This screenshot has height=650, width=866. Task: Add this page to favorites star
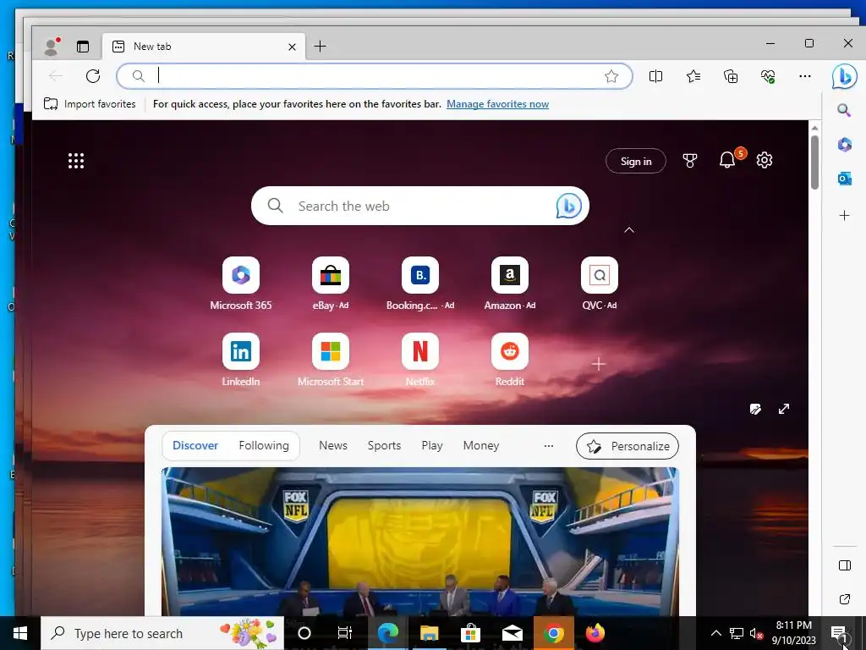pos(611,76)
